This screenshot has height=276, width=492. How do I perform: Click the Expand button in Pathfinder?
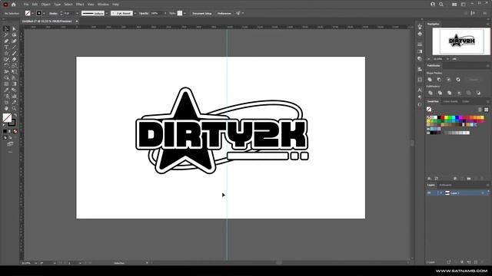(x=474, y=80)
